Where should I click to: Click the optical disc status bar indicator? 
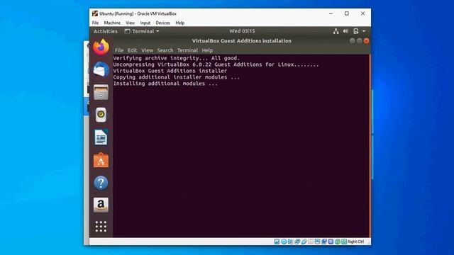[284, 242]
